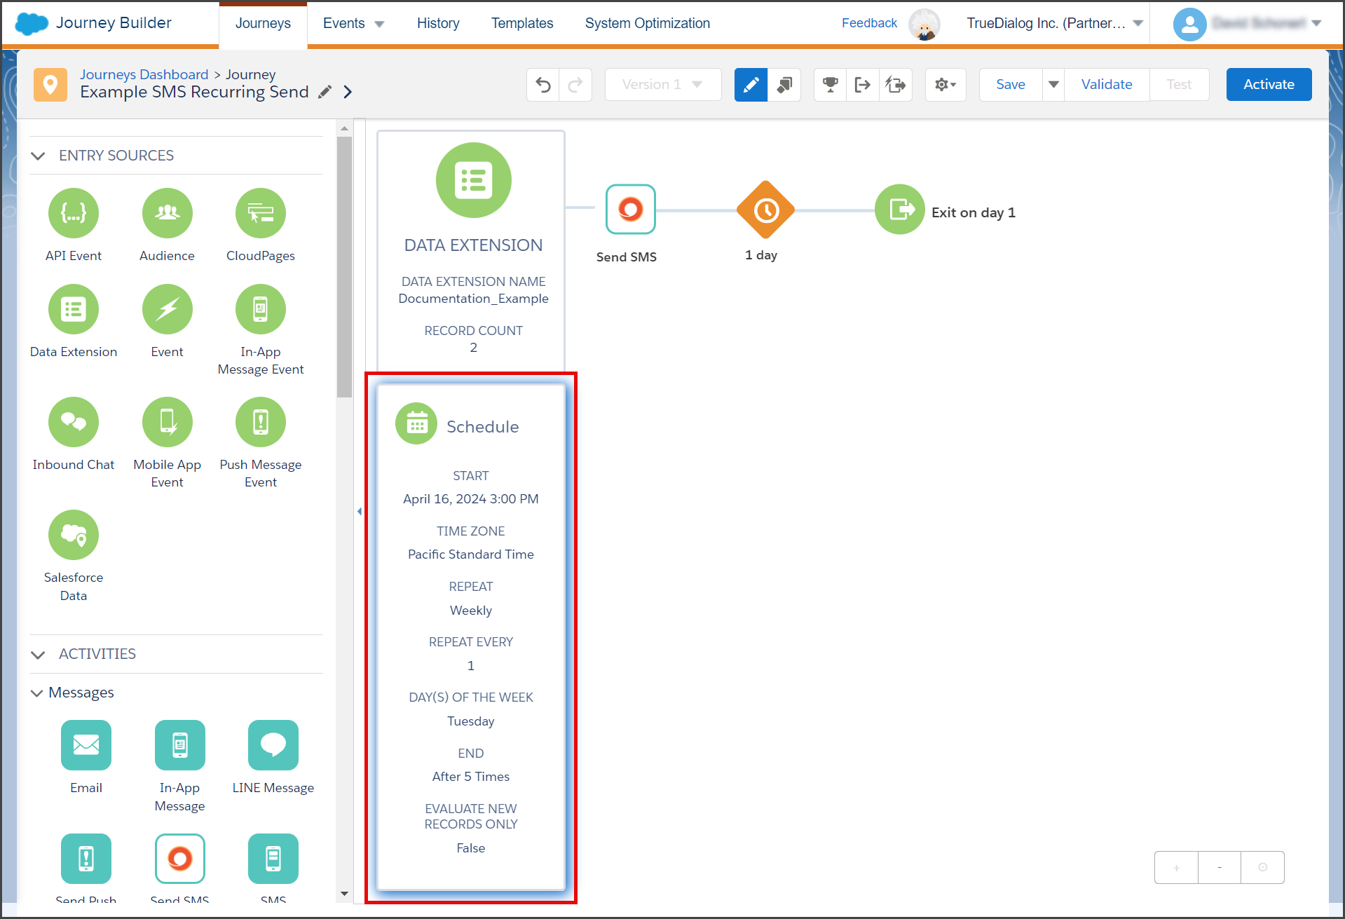Open the settings gear dropdown
1345x919 pixels.
(945, 85)
